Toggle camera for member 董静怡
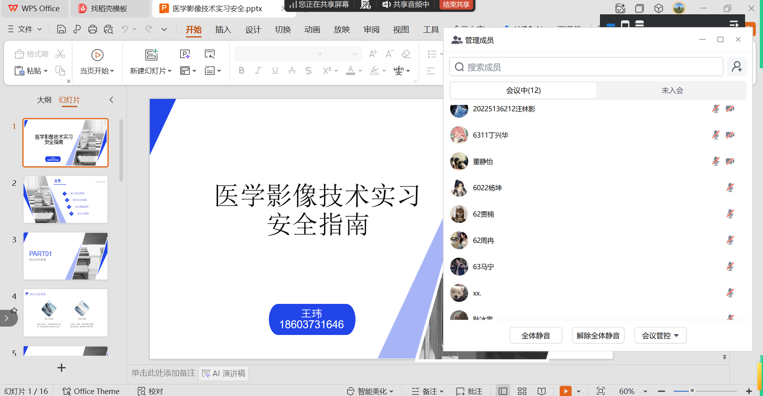The image size is (763, 396). click(730, 161)
